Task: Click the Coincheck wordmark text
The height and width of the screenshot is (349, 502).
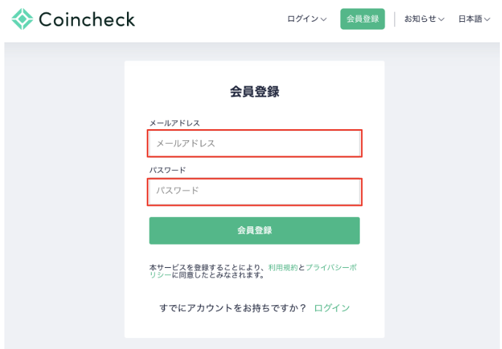Action: click(86, 19)
